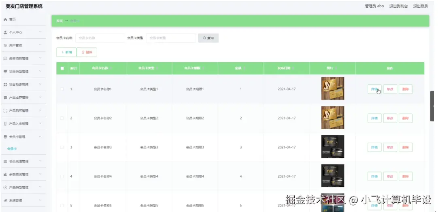This screenshot has width=438, height=212.
Task: Click the 美容项目管理 chat-bubble icon
Action: point(5,58)
